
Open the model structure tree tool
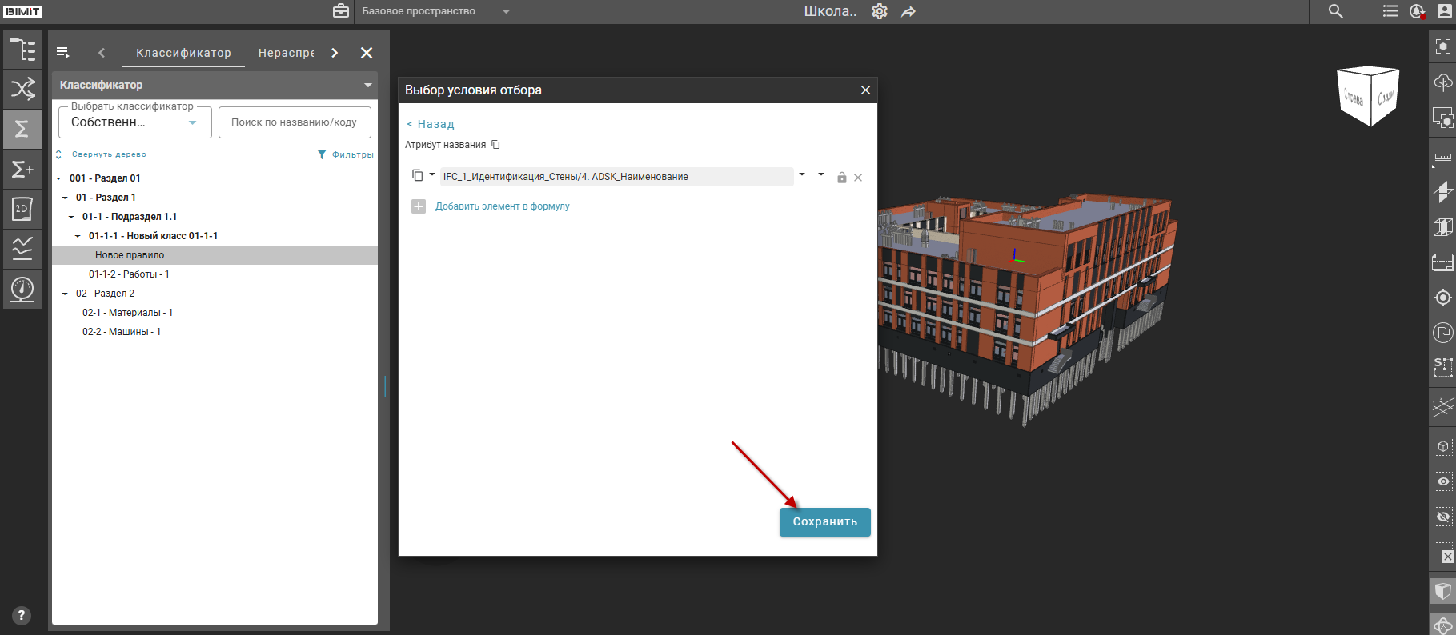pyautogui.click(x=22, y=50)
